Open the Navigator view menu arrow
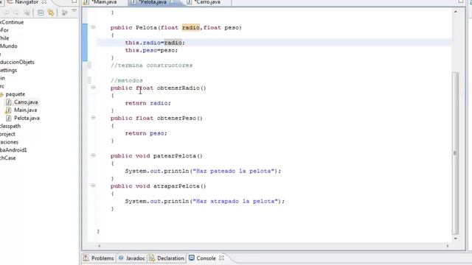The width and height of the screenshot is (472, 265). coord(74,11)
